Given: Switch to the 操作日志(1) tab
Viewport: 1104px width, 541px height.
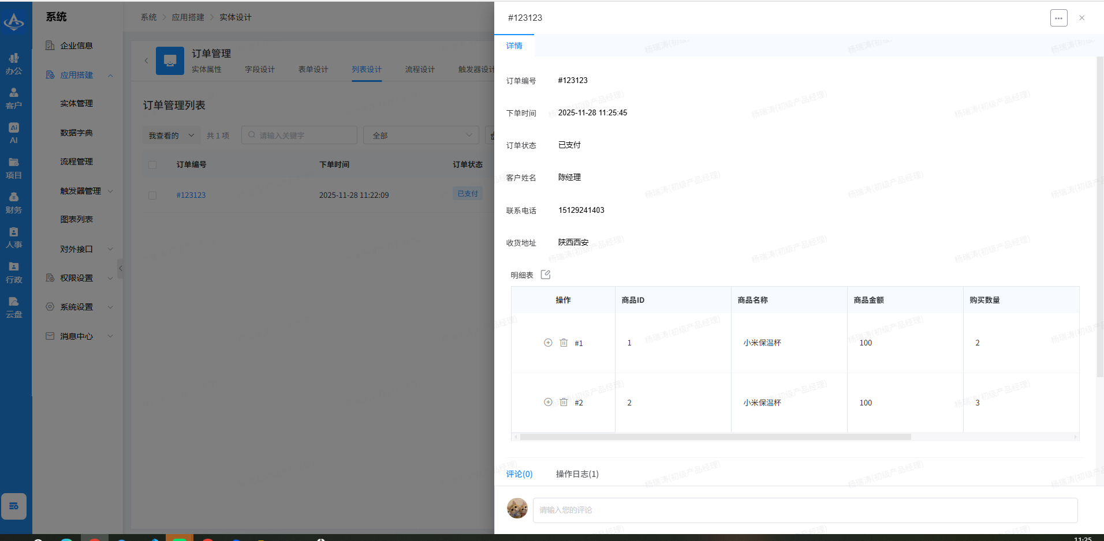Looking at the screenshot, I should click(x=577, y=474).
